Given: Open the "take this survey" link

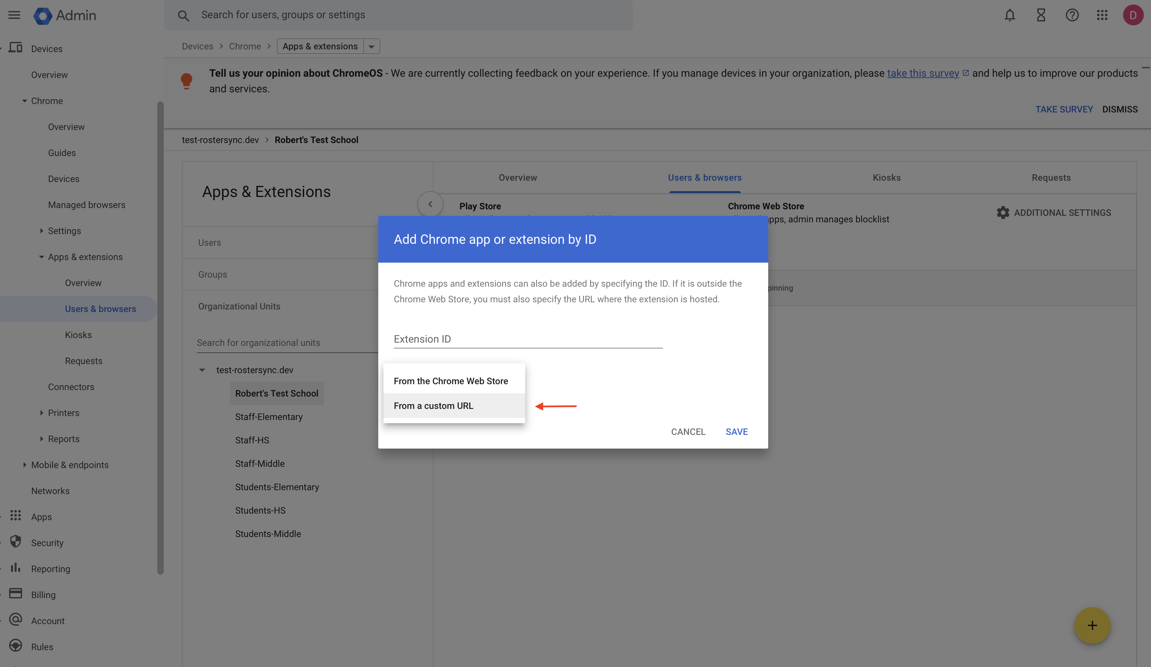Looking at the screenshot, I should [x=923, y=73].
